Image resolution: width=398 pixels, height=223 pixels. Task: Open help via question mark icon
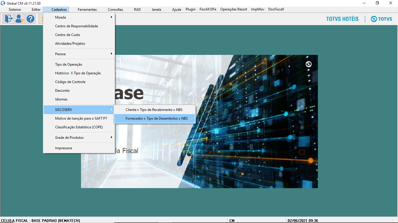tap(31, 19)
